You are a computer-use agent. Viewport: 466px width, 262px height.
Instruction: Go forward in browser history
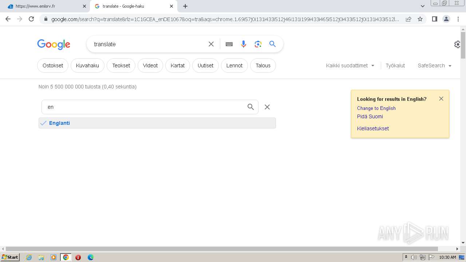pos(20,19)
